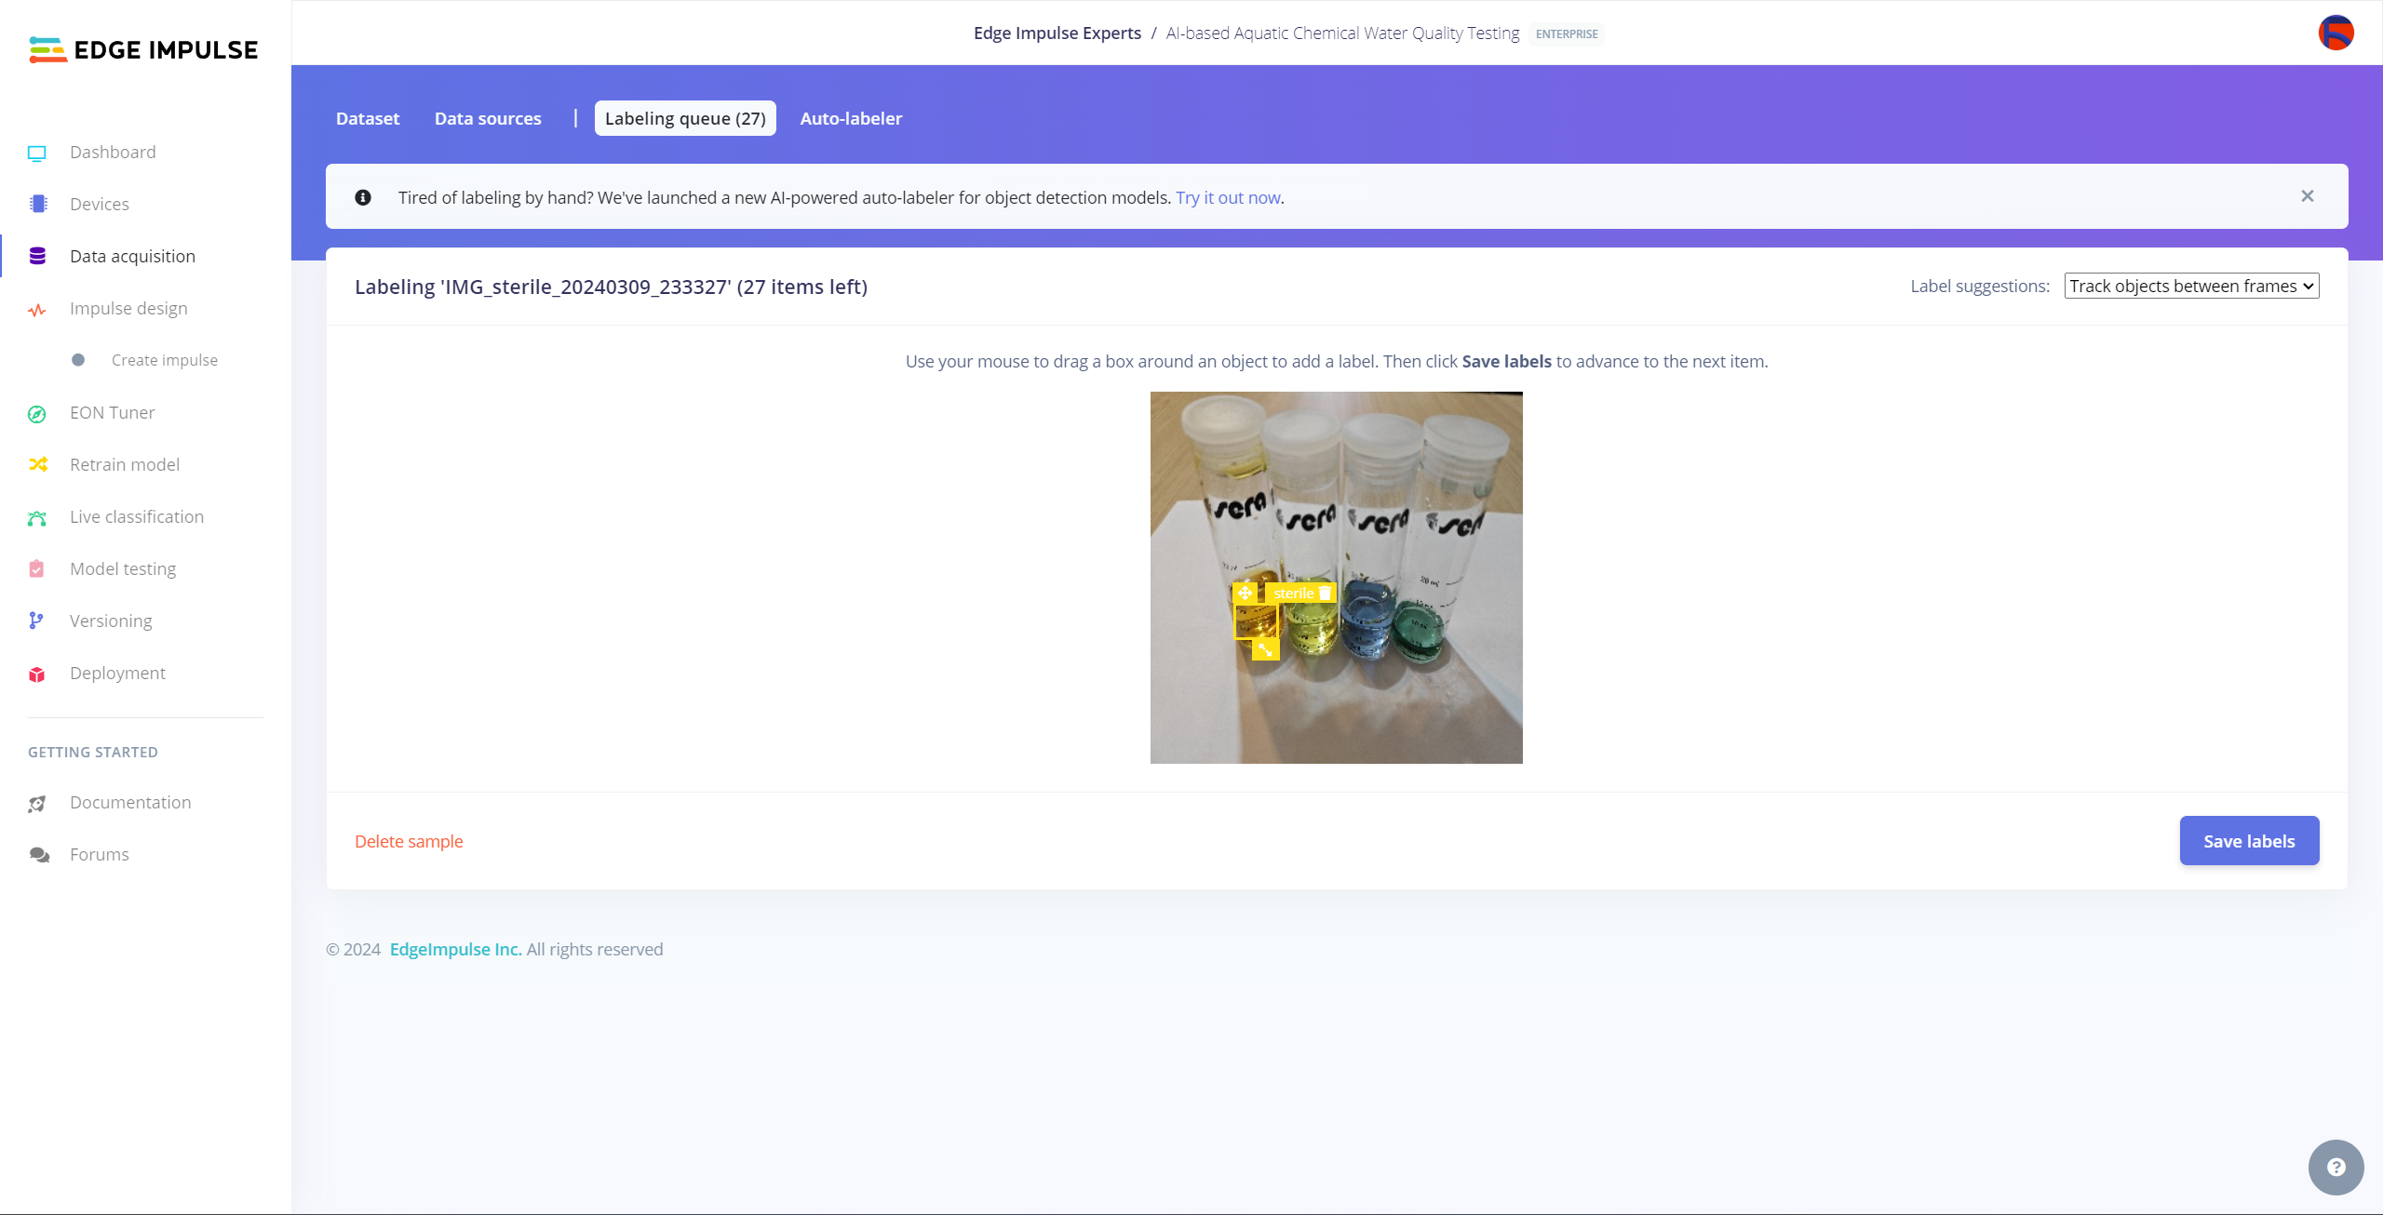Click the Live classification icon
Screen dimensions: 2383x1215
(x=39, y=516)
